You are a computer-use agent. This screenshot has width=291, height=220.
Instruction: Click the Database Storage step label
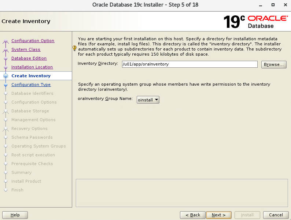[x=30, y=111]
